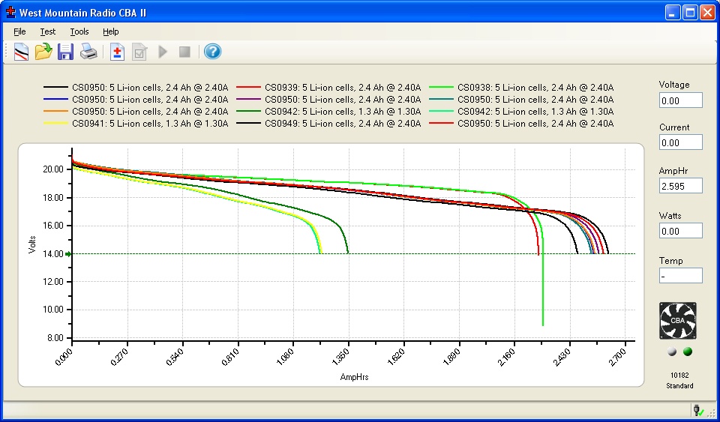Close the West Mountain Radio CBA II window
Screen dimensions: 720x422
pos(706,13)
